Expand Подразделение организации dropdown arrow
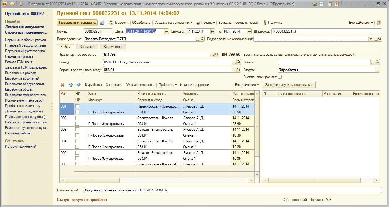 (x=371, y=39)
